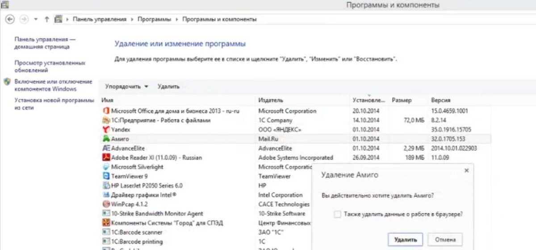Click the Microsoft Office program icon
The height and width of the screenshot is (250, 536).
[106, 111]
